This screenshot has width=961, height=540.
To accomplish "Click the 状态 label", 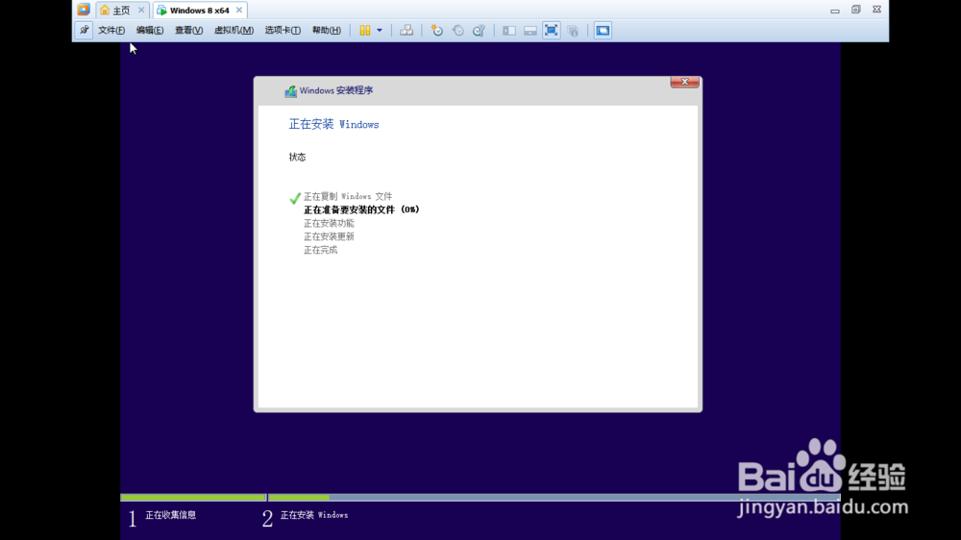I will coord(297,157).
